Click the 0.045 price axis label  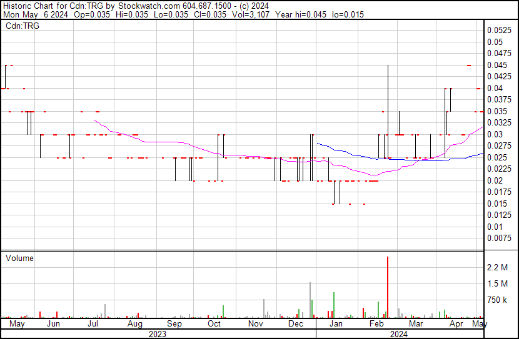click(497, 65)
